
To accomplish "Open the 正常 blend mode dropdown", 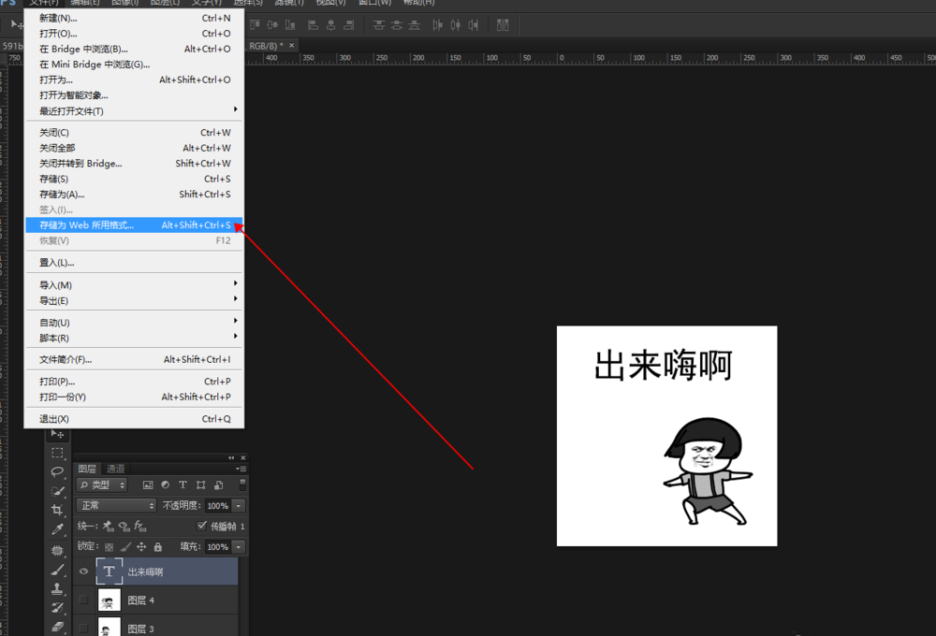I will (x=116, y=506).
